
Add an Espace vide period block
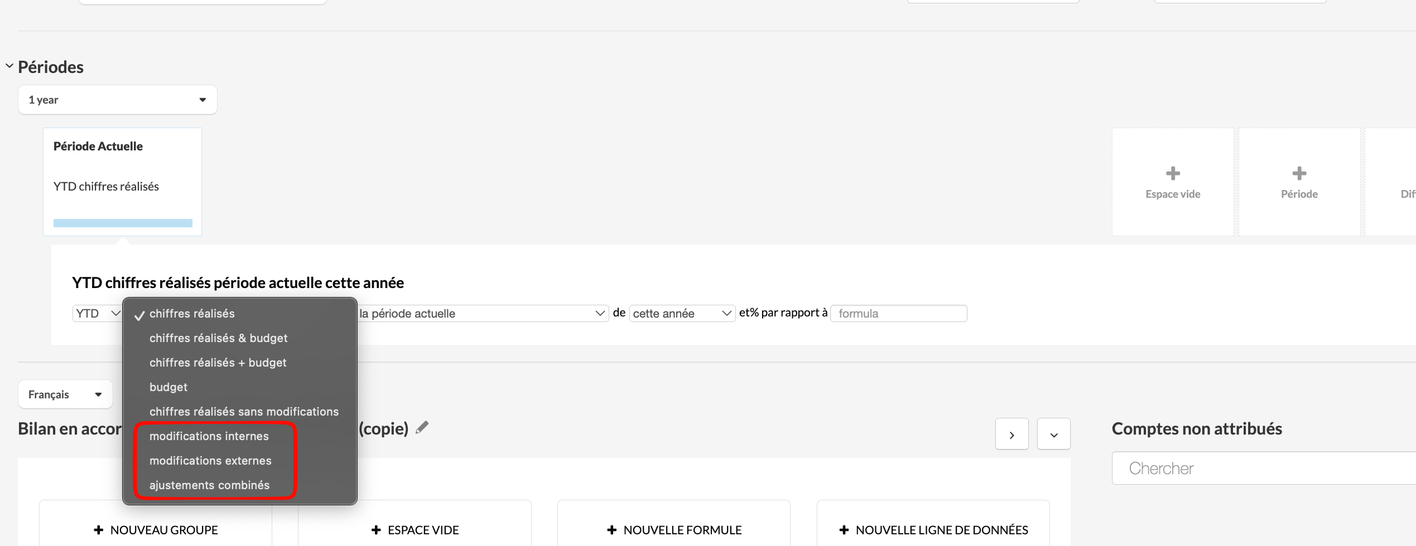(1173, 182)
